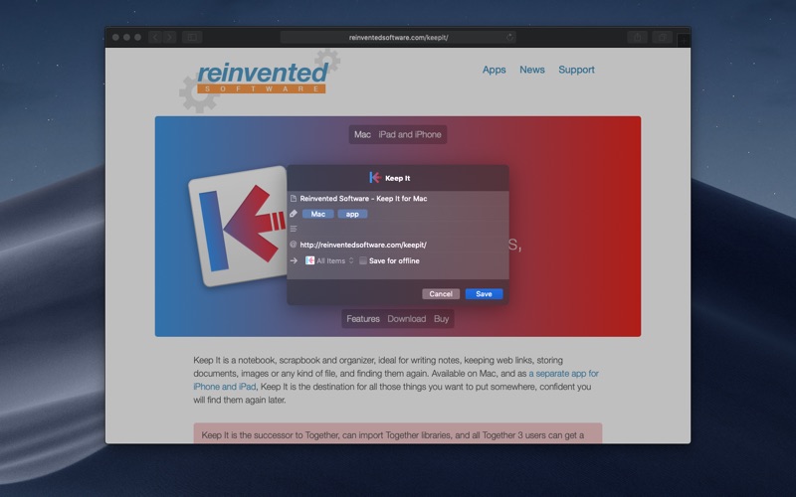
Task: Switch to iPad and iPhone tab
Action: [x=410, y=134]
